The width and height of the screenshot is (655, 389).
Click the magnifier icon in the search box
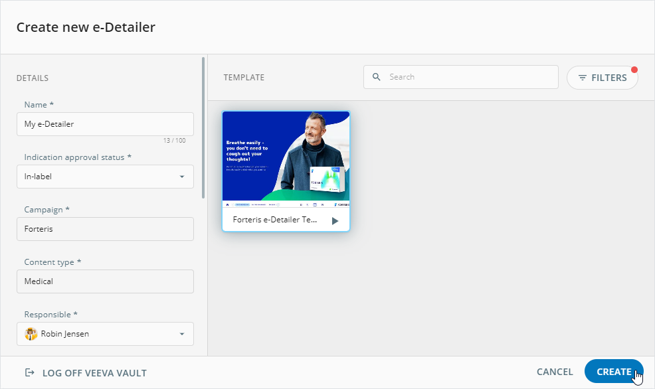pos(377,77)
